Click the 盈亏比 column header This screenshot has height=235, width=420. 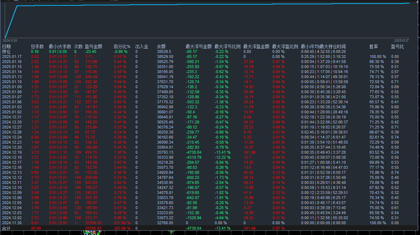click(398, 46)
